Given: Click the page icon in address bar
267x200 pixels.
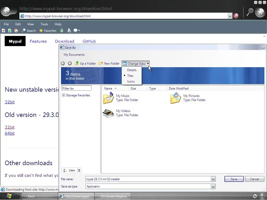Looking at the screenshot, I should 22,16.
